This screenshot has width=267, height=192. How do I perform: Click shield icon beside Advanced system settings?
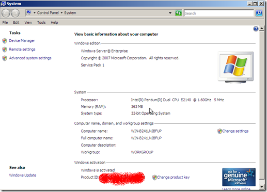5,58
